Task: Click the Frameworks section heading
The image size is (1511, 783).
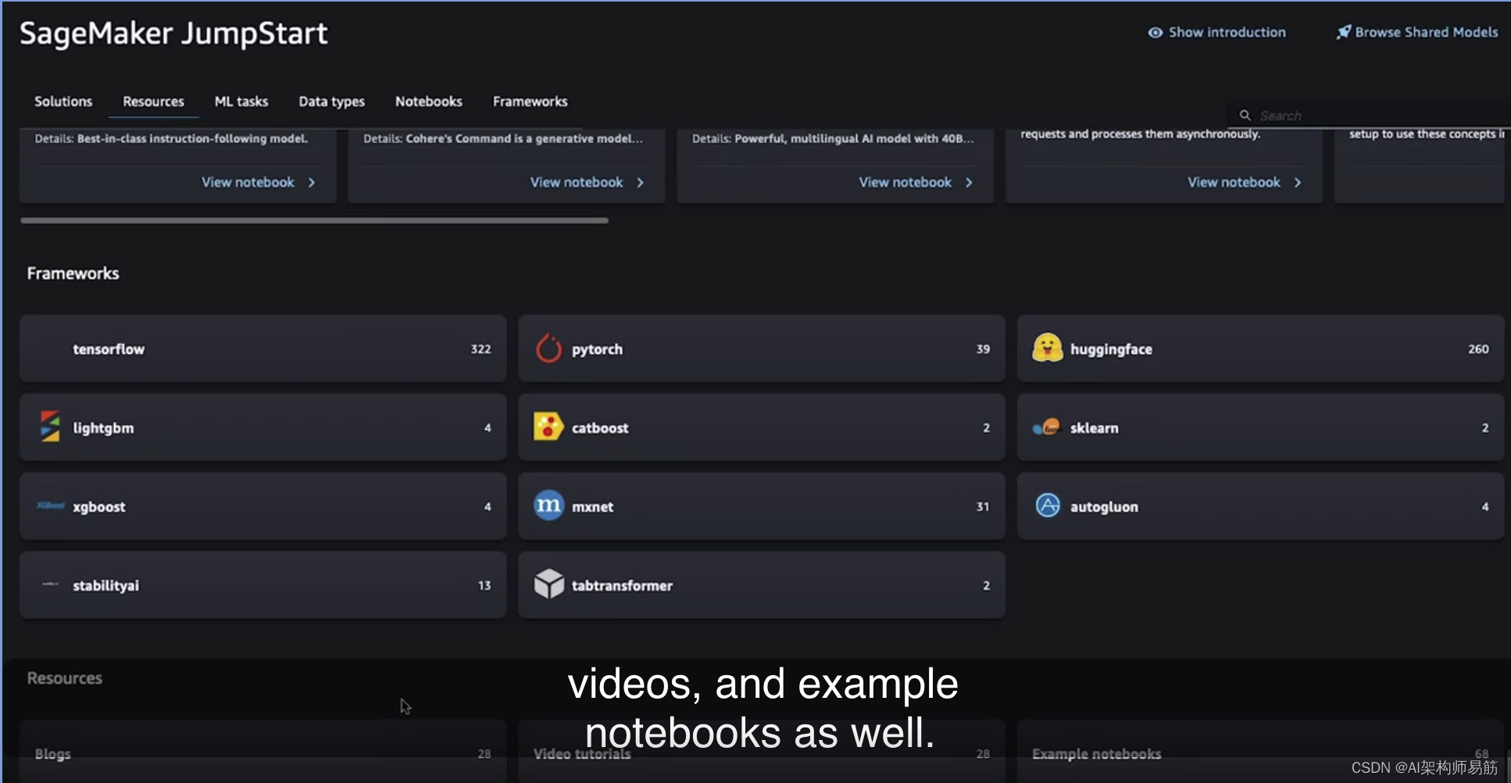Action: pos(73,274)
